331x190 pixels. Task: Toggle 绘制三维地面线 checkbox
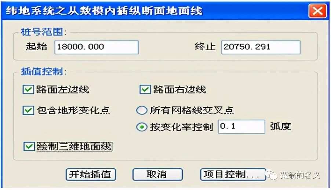coord(29,146)
